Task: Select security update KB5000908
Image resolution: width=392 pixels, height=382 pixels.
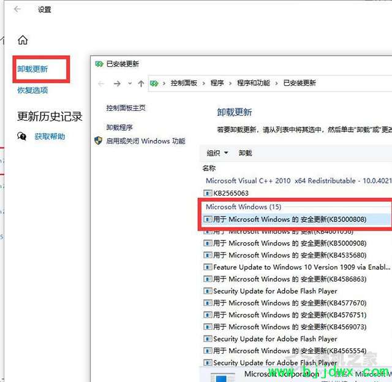Action: 290,243
